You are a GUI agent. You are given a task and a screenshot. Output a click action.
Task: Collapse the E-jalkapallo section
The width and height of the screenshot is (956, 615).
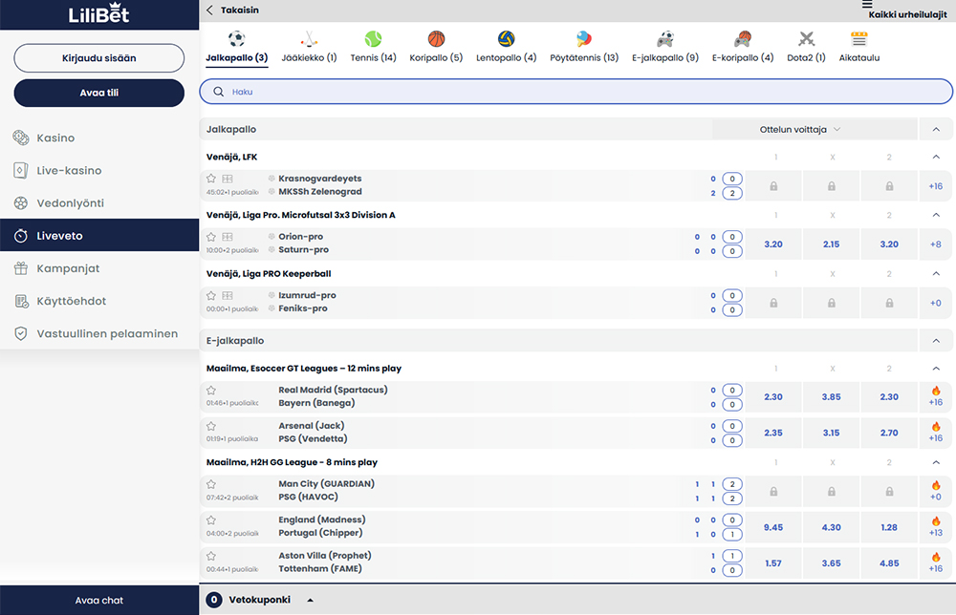(x=936, y=341)
